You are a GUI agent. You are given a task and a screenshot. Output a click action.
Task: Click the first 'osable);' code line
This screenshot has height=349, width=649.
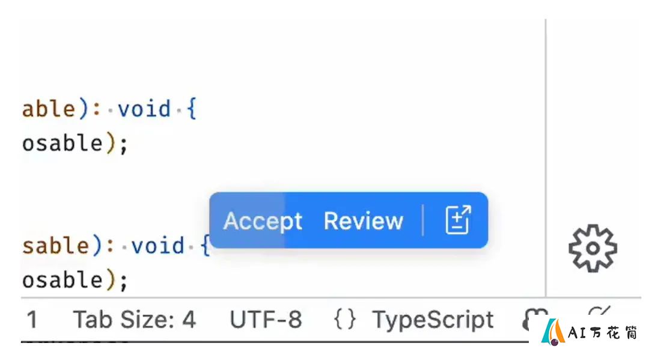coord(75,144)
